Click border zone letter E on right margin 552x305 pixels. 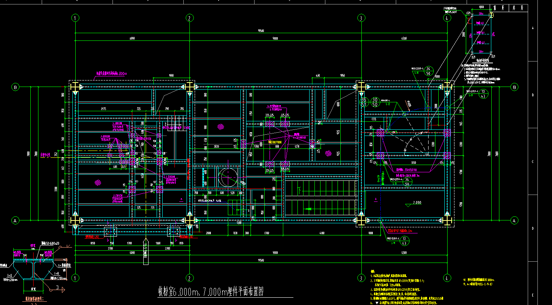(x=533, y=294)
